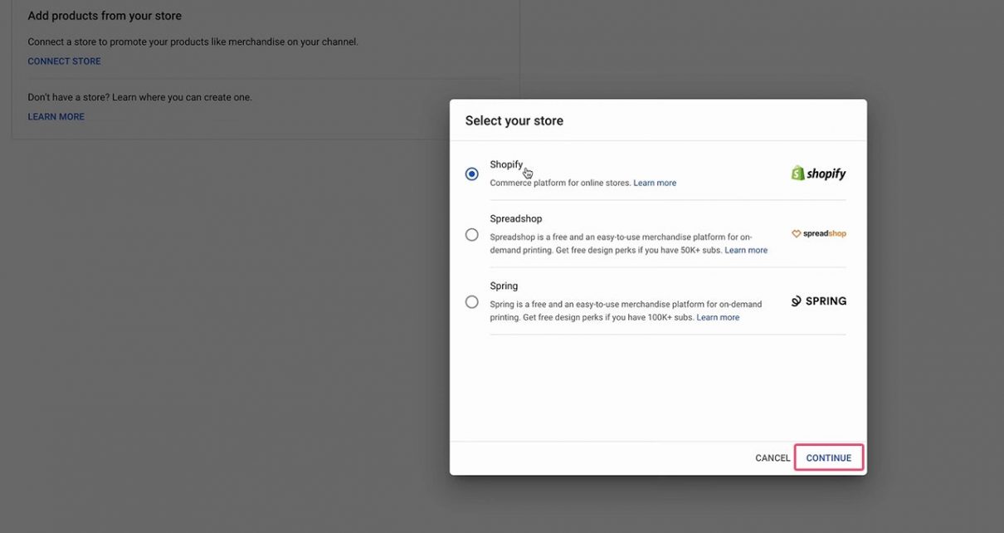
Task: Click the Shopify option title text
Action: tap(506, 164)
